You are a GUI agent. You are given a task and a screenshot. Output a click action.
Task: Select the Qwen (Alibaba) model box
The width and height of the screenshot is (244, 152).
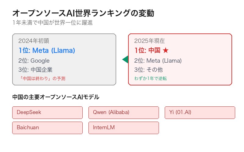pyautogui.click(x=124, y=112)
